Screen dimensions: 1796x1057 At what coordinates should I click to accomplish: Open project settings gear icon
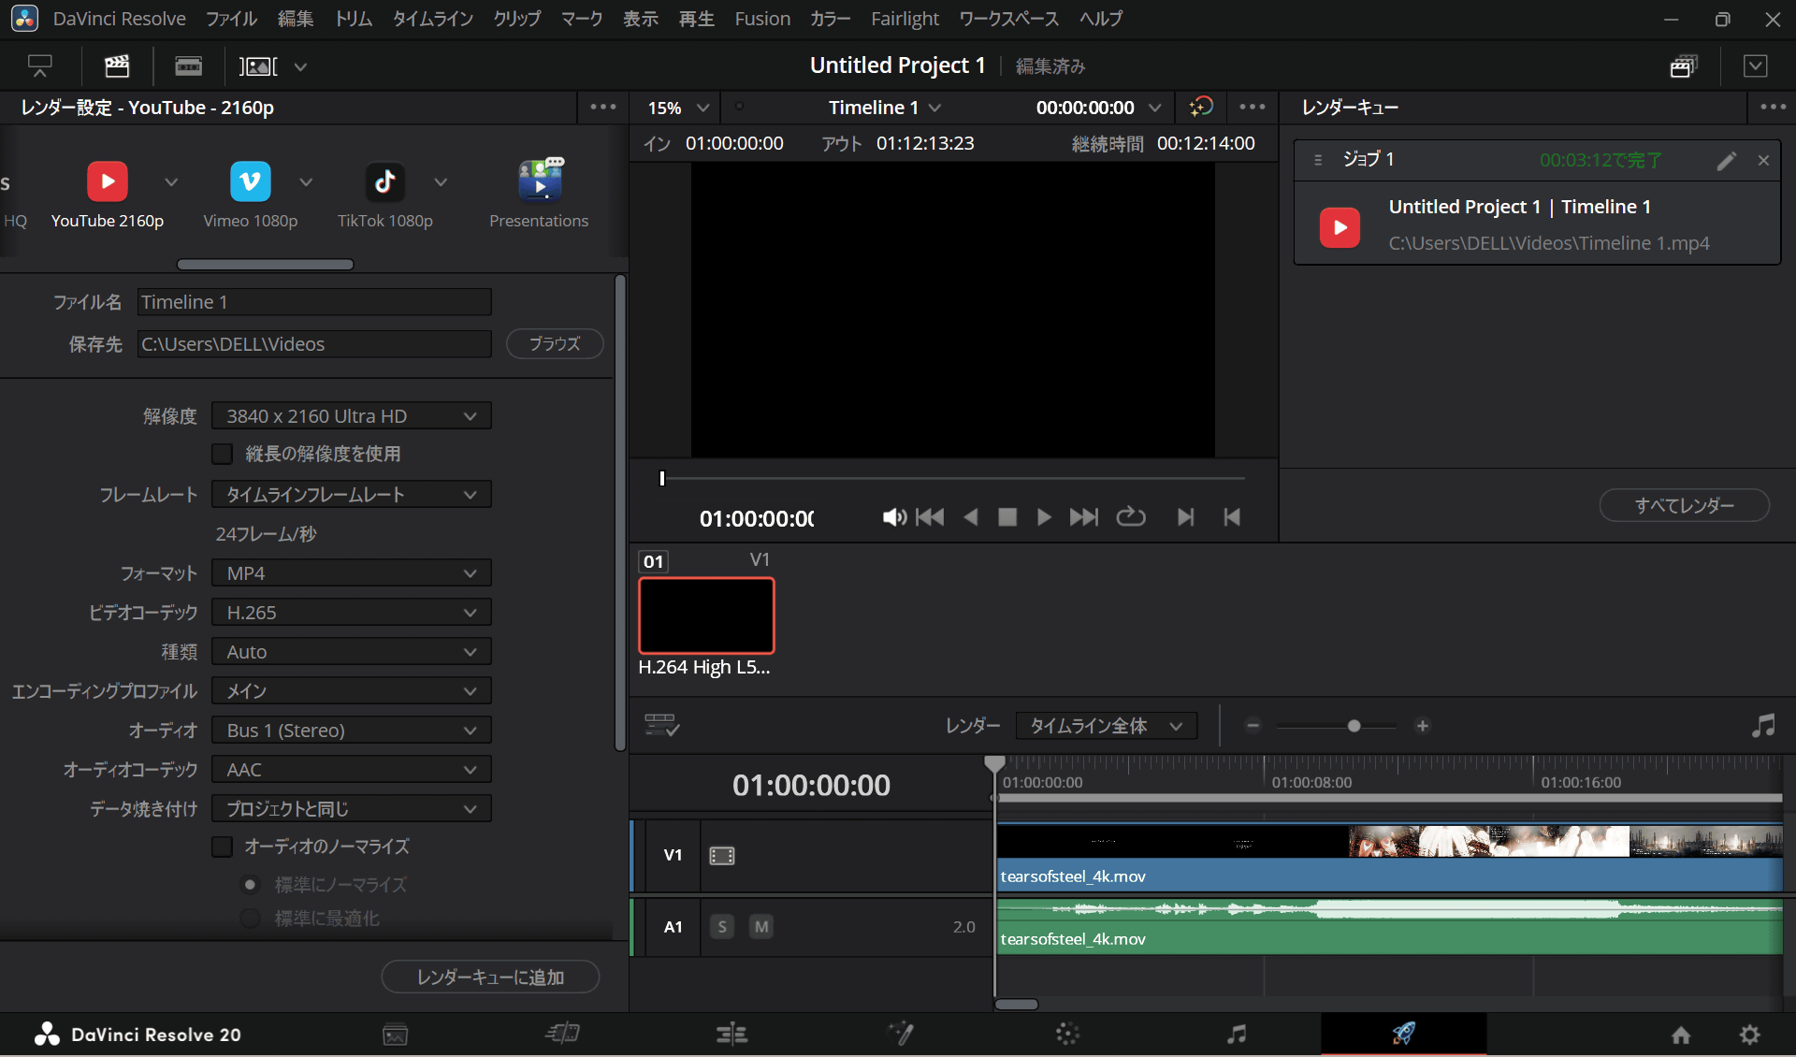(1749, 1034)
